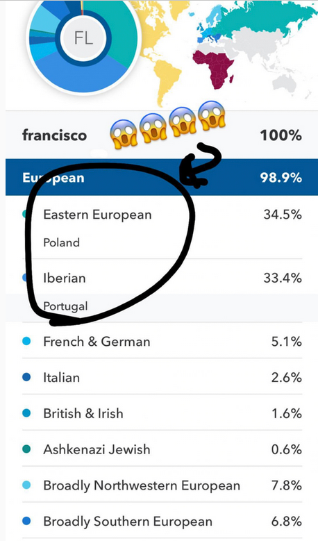Click the FL initials avatar circle

pos(83,38)
